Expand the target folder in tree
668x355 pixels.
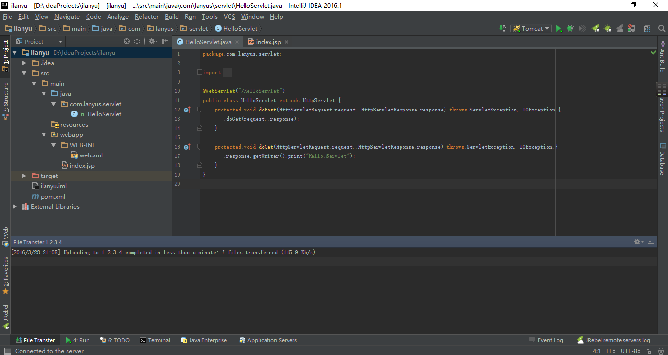tap(24, 176)
